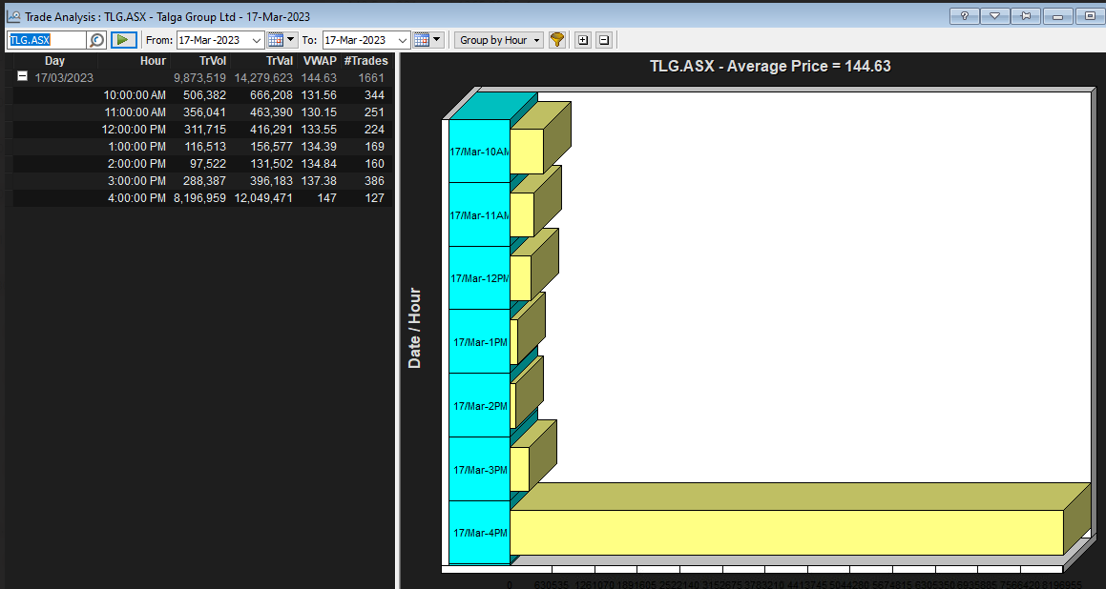Screen dimensions: 1106x589
Task: Click the trade count 386
Action: [374, 181]
